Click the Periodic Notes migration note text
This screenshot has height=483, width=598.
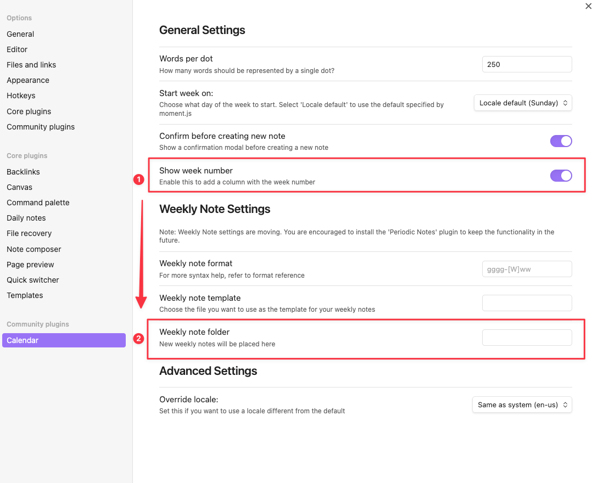click(x=356, y=236)
